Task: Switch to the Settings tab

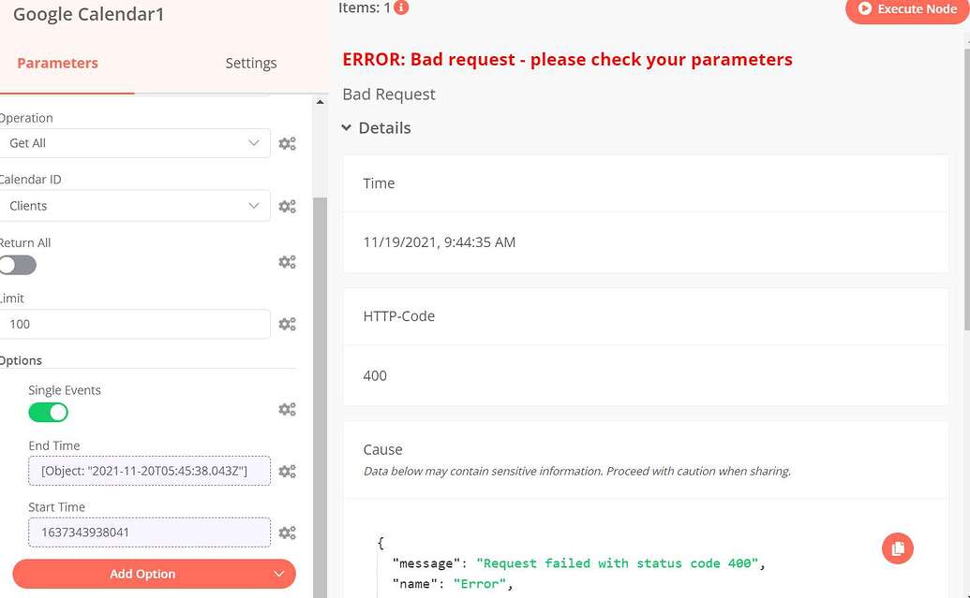Action: pyautogui.click(x=250, y=64)
